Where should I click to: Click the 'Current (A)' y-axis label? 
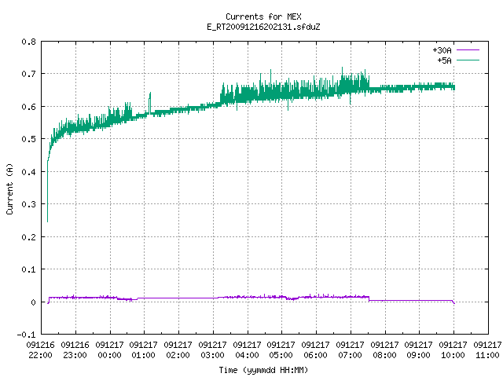click(9, 189)
